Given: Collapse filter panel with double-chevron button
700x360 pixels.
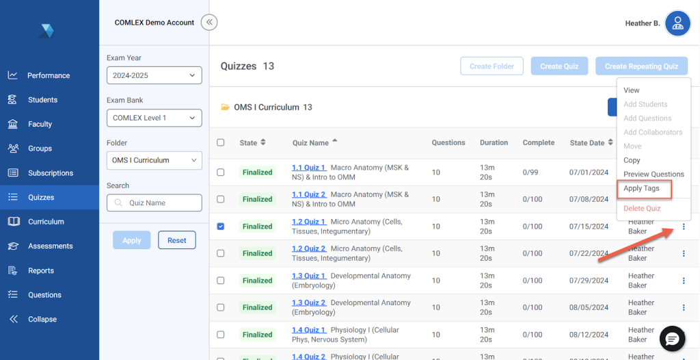Looking at the screenshot, I should [x=210, y=23].
